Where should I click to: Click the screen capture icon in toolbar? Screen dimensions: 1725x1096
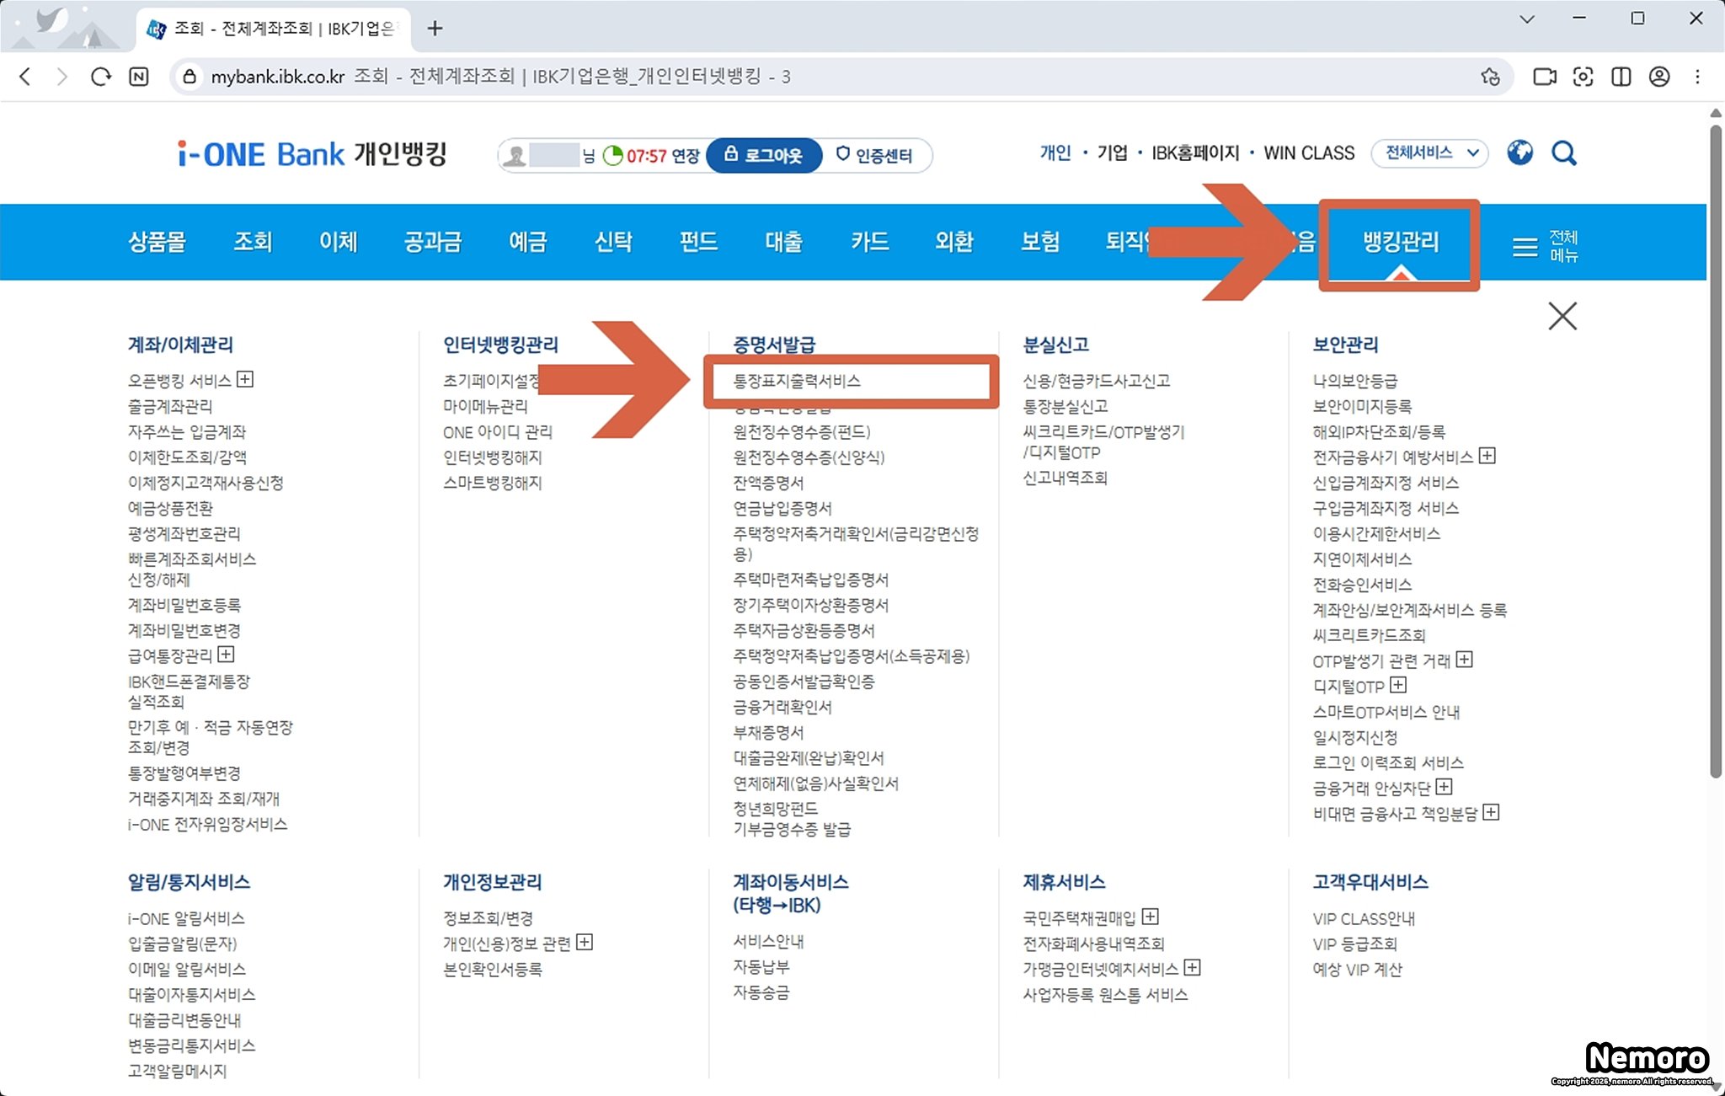[1583, 77]
